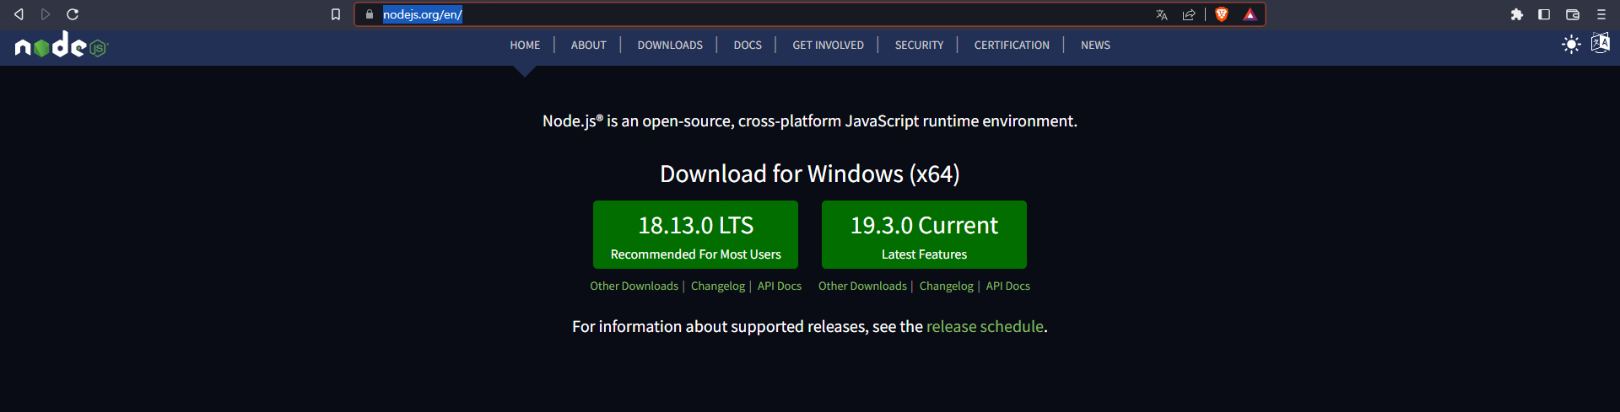Click the browser forward arrow

pos(46,14)
